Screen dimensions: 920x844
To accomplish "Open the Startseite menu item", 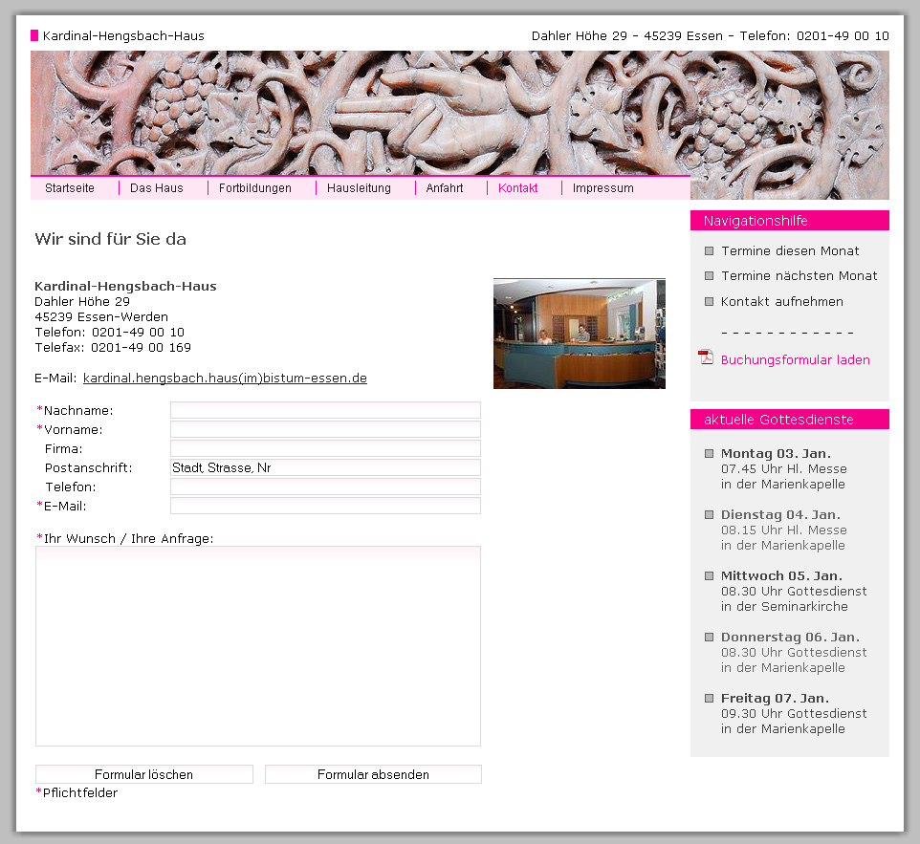I will pos(70,188).
